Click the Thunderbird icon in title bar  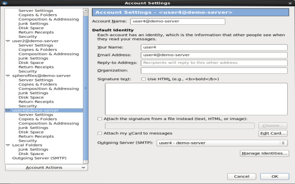pyautogui.click(x=5, y=3)
